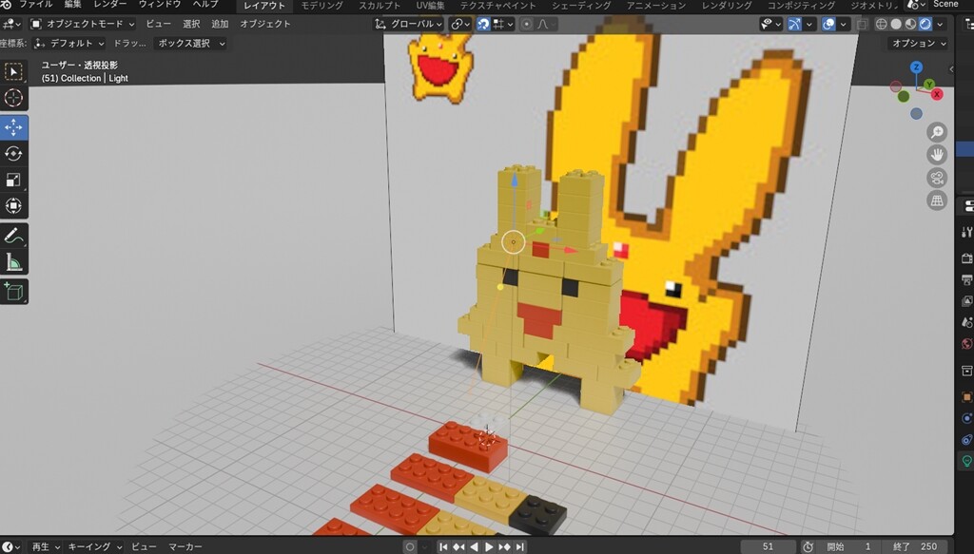Switch to rendered viewport shading
Viewport: 974px width, 554px height.
coord(925,24)
